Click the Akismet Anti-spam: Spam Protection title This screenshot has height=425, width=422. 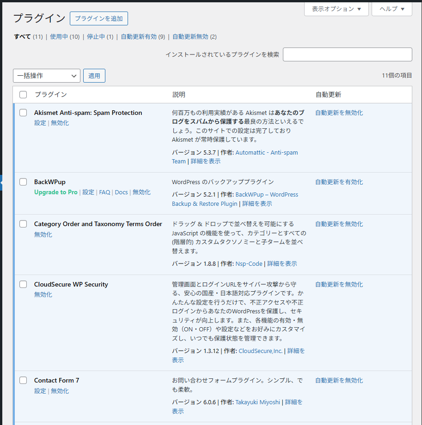[88, 113]
